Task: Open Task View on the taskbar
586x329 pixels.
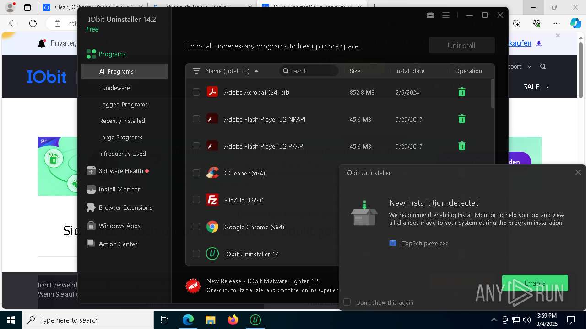Action: 165,320
